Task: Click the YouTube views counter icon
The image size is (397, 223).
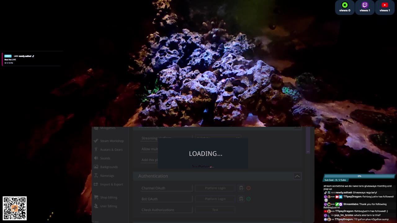Action: (385, 5)
